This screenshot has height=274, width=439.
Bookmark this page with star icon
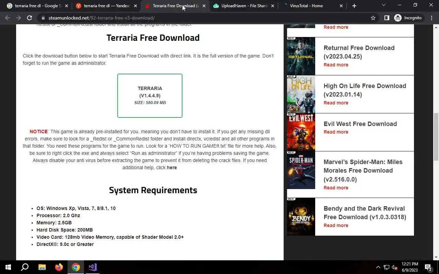tap(373, 18)
